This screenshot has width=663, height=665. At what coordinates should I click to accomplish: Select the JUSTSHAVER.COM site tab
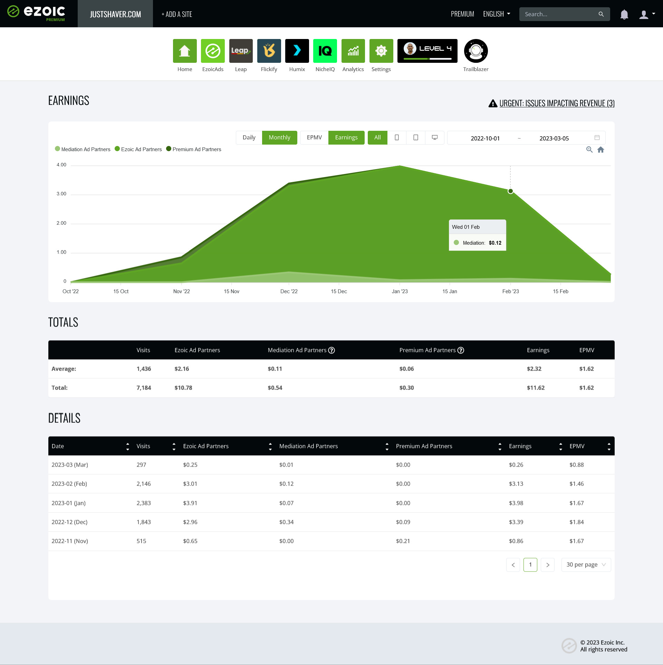click(x=115, y=14)
